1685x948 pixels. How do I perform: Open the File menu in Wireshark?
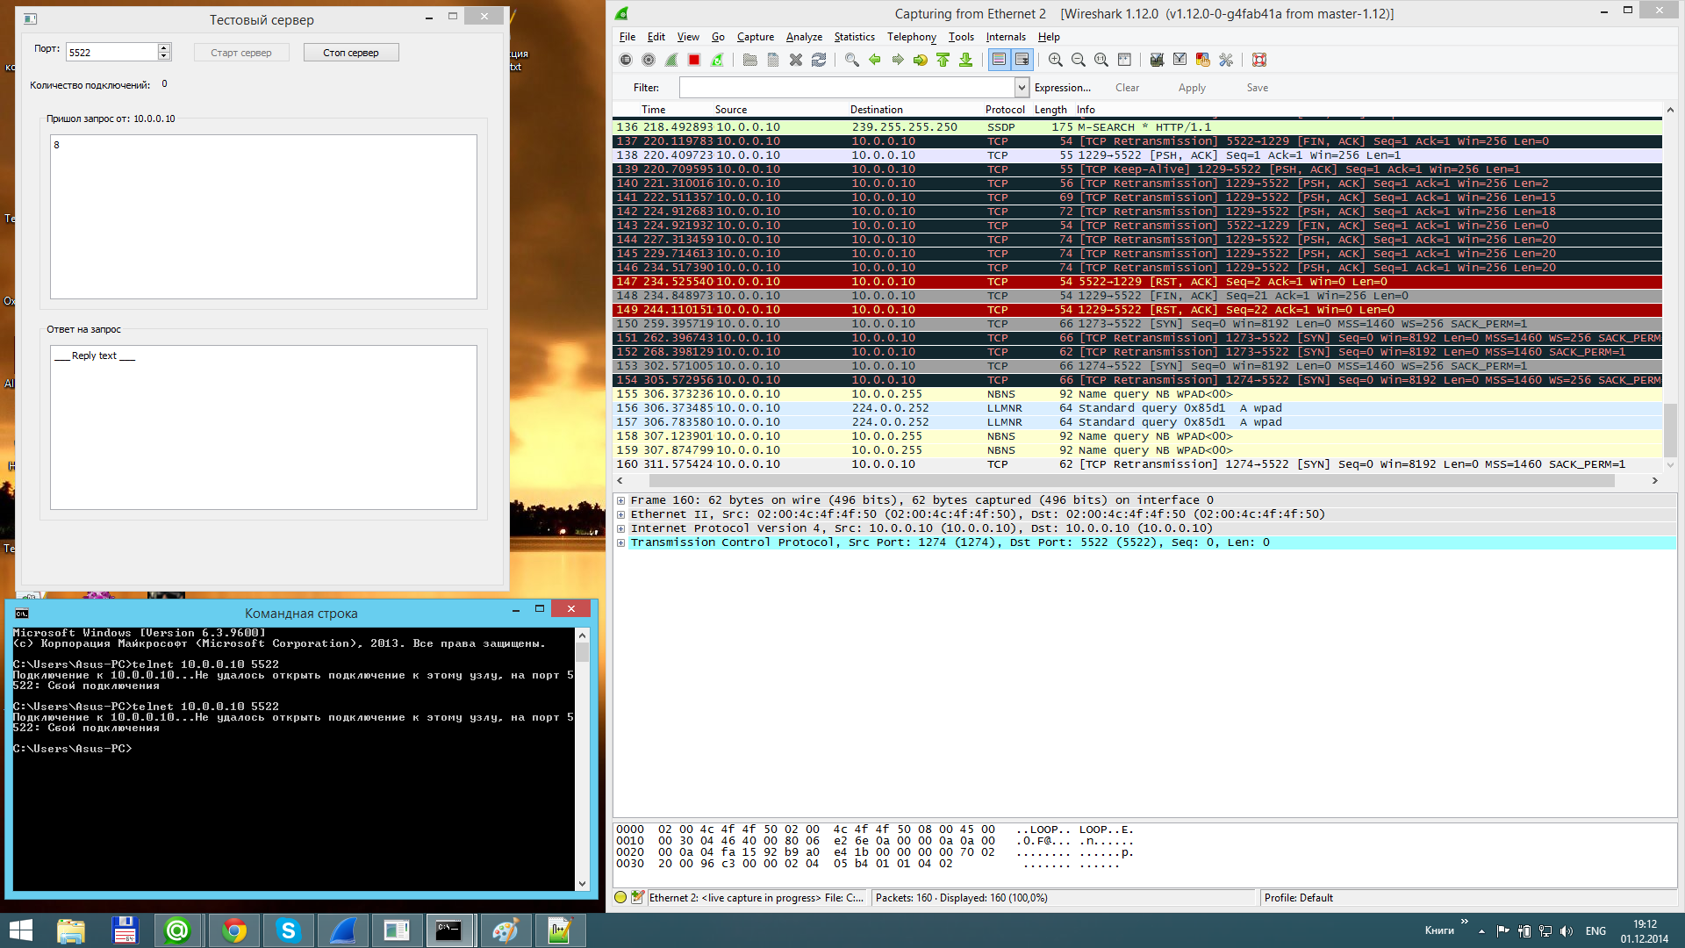(x=627, y=37)
